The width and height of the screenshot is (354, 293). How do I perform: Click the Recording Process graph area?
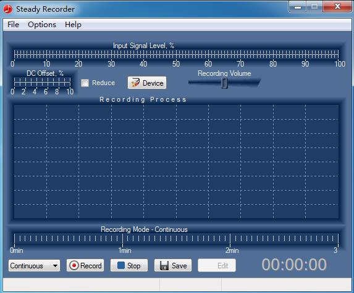pyautogui.click(x=176, y=162)
